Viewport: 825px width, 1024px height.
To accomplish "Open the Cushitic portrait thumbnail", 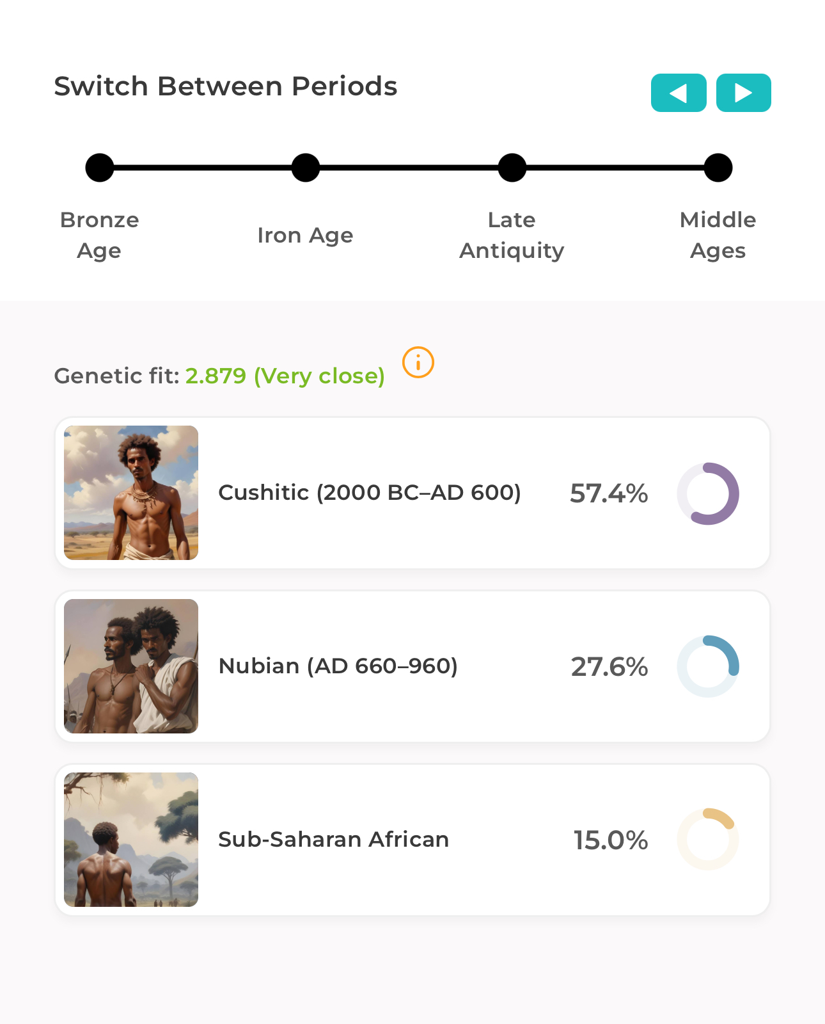I will coord(131,493).
